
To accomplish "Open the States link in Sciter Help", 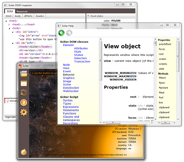I will [x=78, y=55].
